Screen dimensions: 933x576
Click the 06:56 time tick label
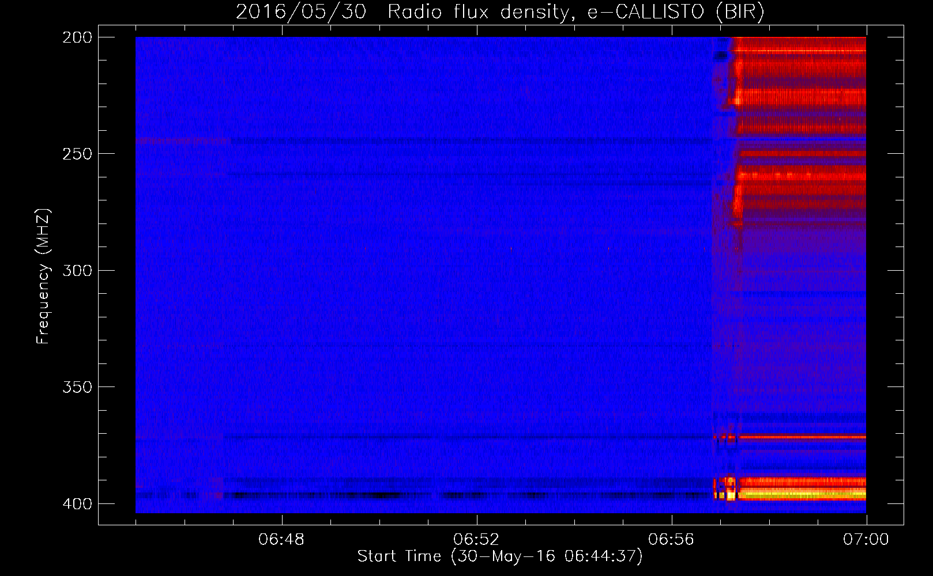(671, 540)
